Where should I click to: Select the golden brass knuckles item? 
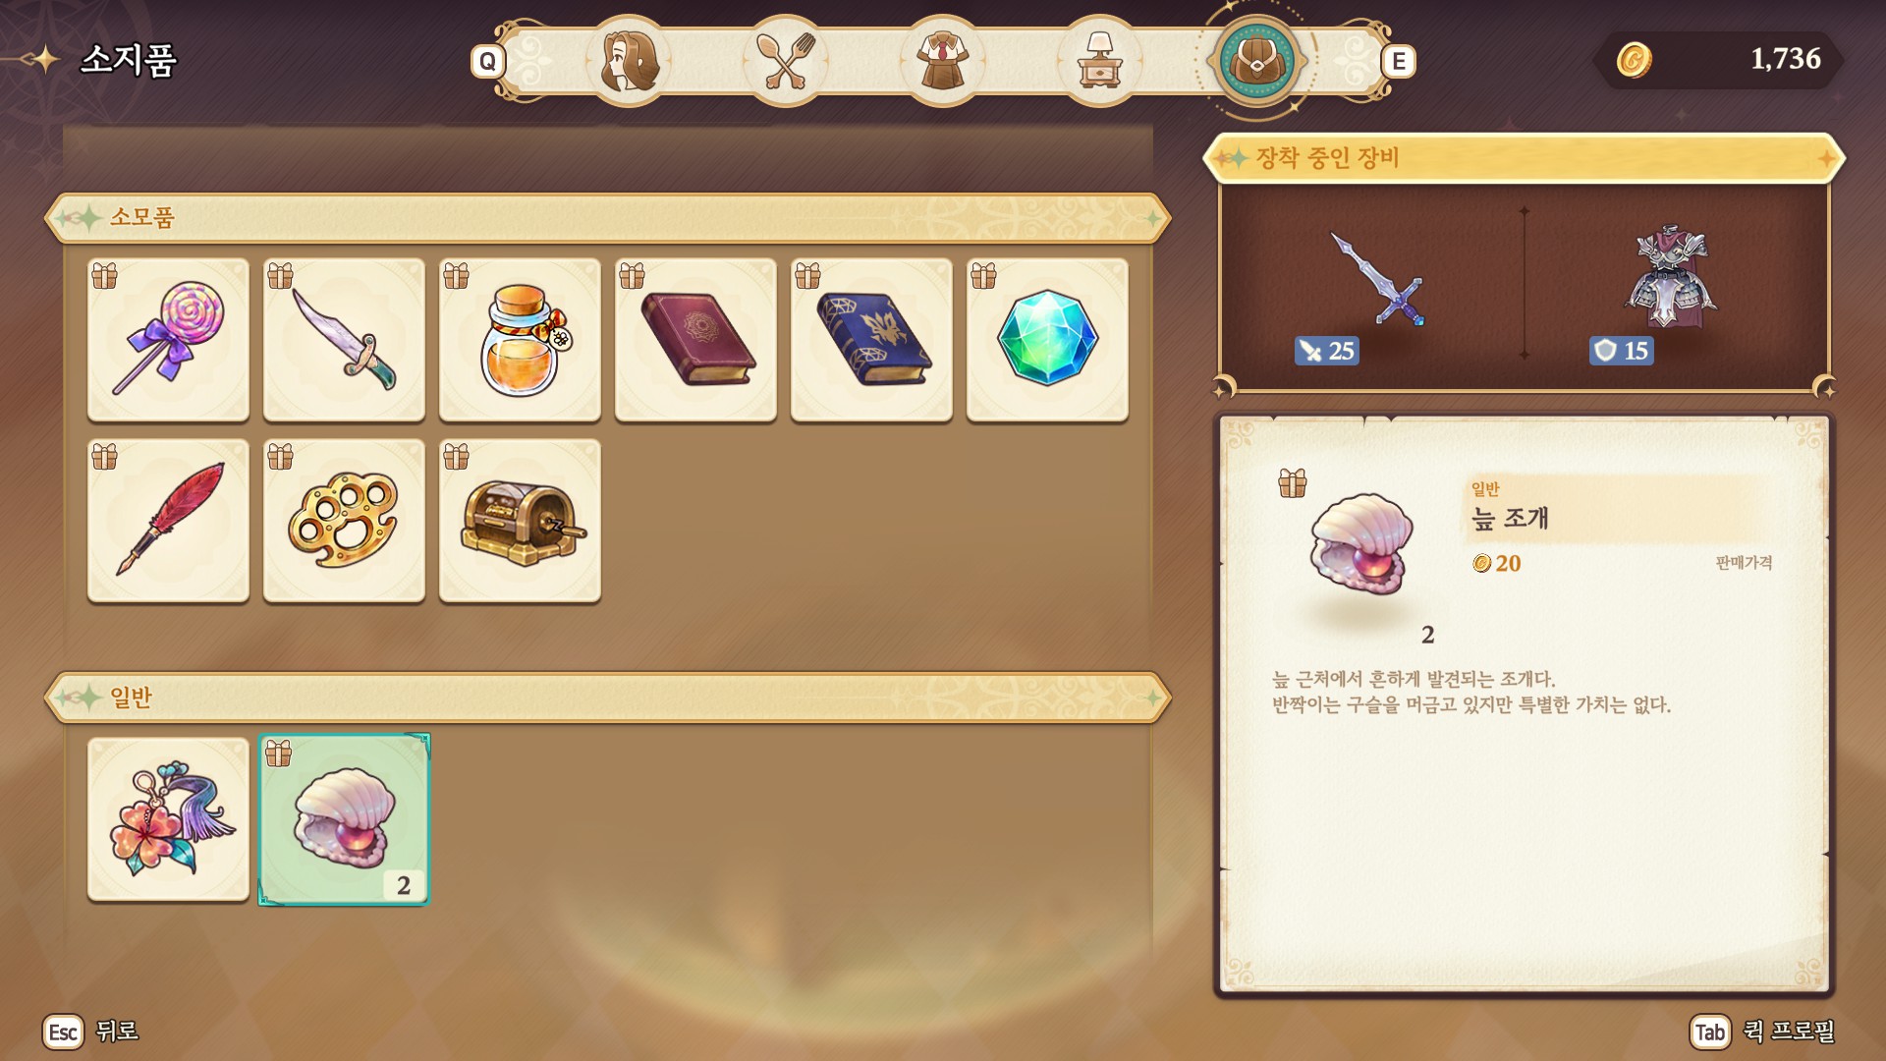(x=344, y=521)
